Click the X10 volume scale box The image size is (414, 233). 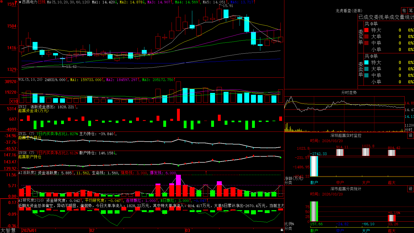14,101
